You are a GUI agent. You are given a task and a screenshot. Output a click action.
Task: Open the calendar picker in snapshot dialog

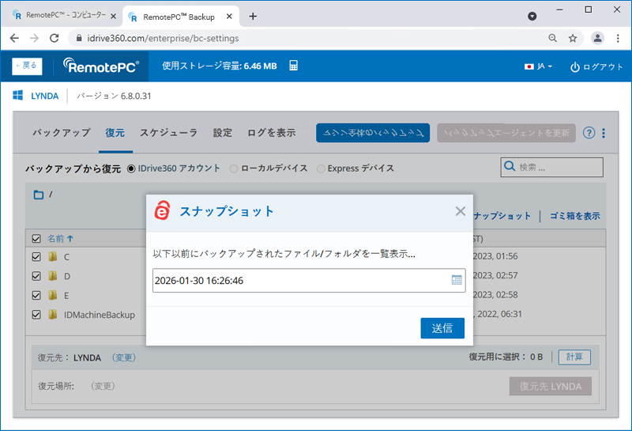[457, 280]
